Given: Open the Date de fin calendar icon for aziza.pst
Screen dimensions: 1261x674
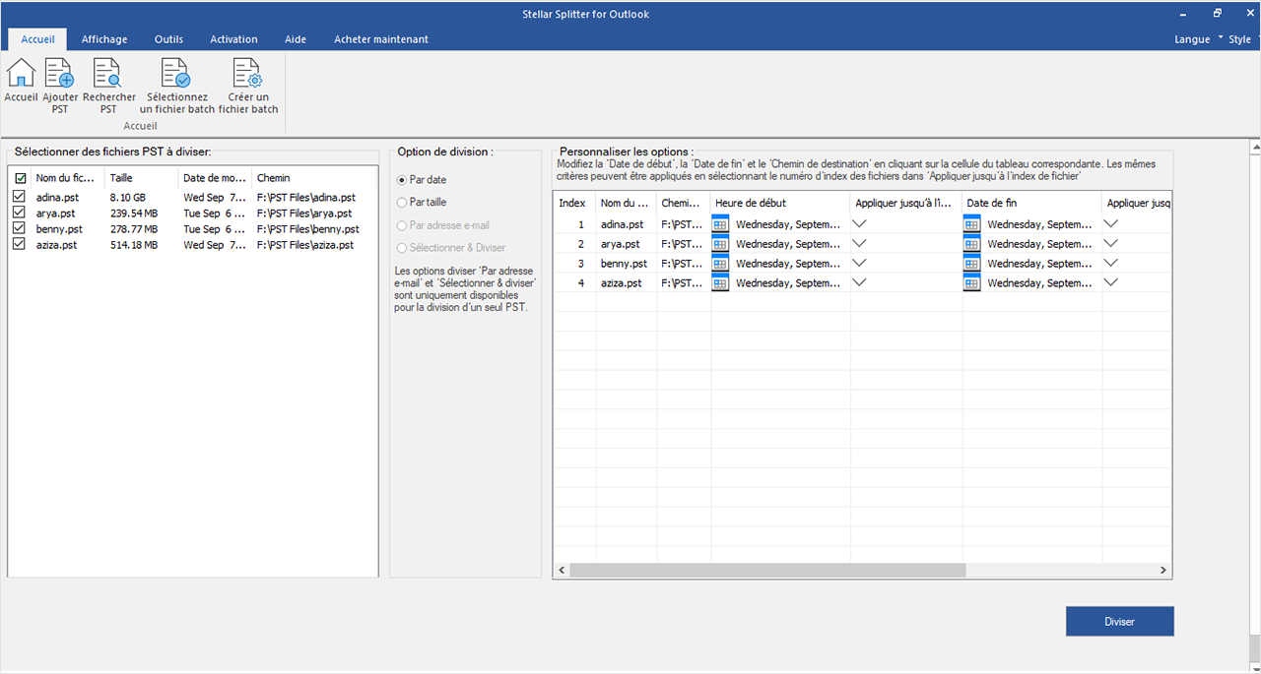Looking at the screenshot, I should tap(972, 283).
